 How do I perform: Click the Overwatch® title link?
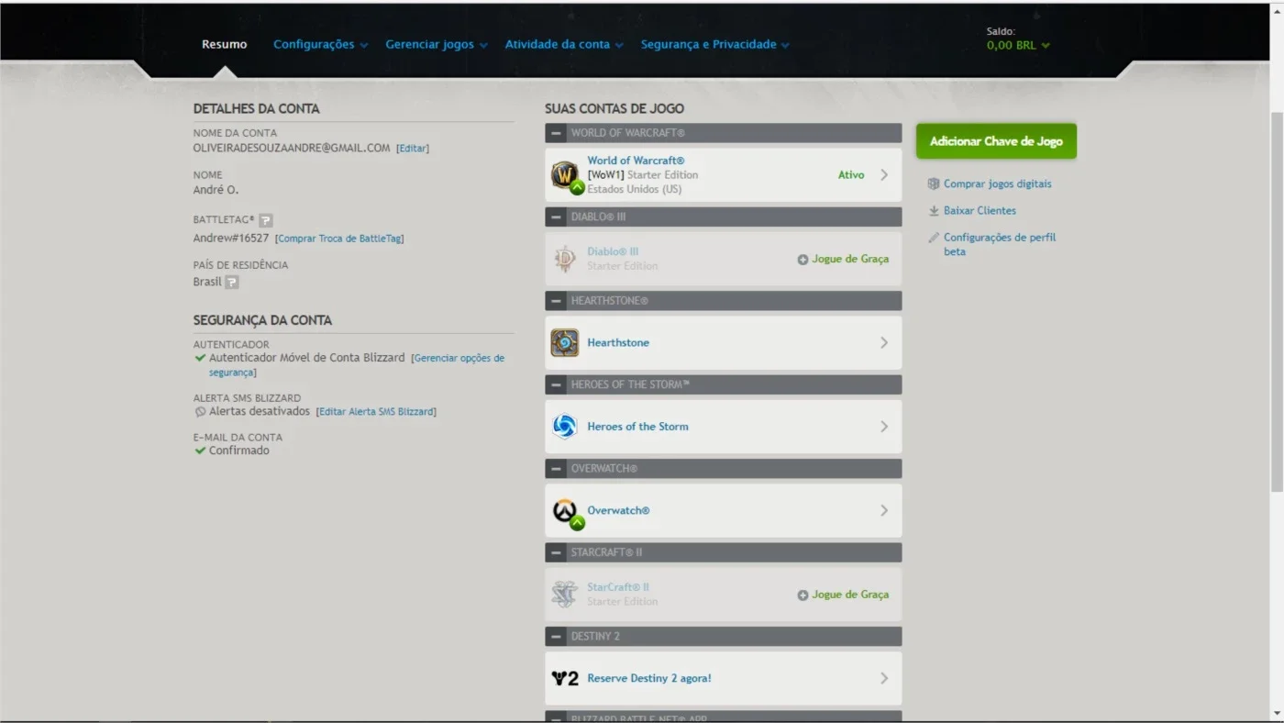[618, 511]
